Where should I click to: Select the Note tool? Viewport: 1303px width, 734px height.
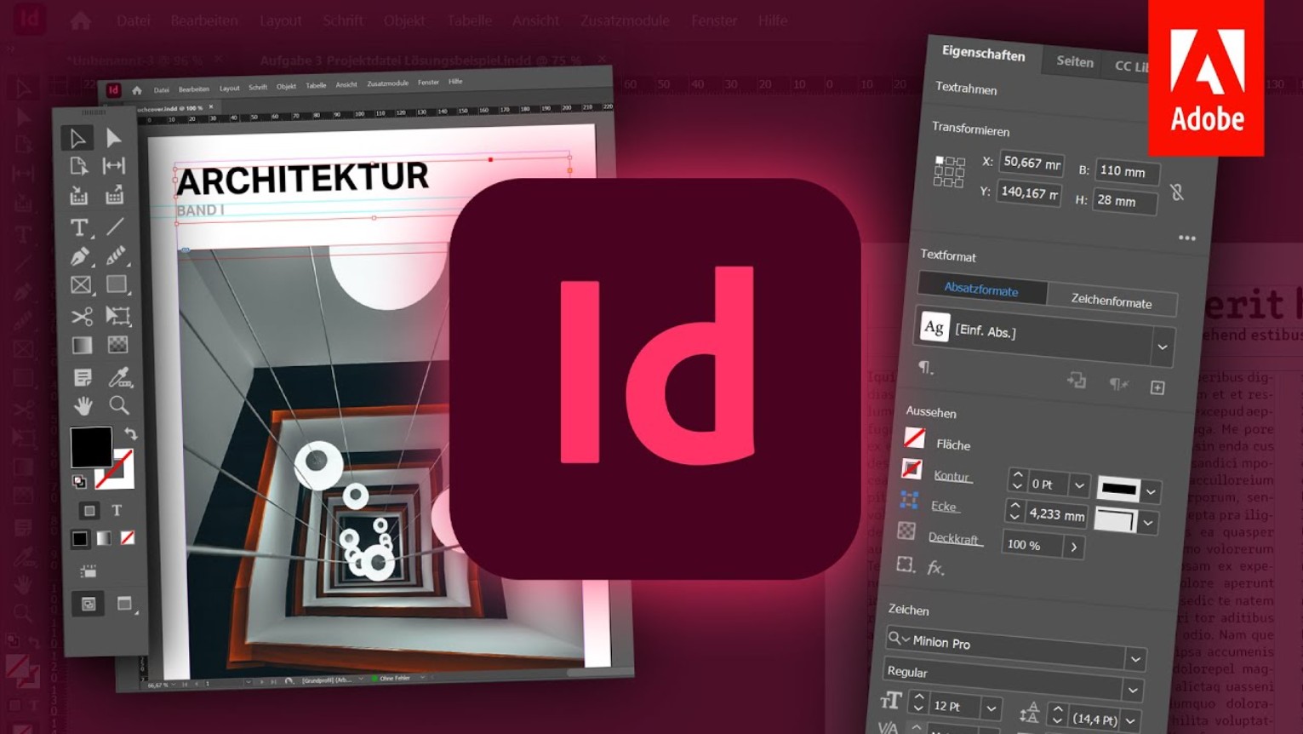pos(83,377)
